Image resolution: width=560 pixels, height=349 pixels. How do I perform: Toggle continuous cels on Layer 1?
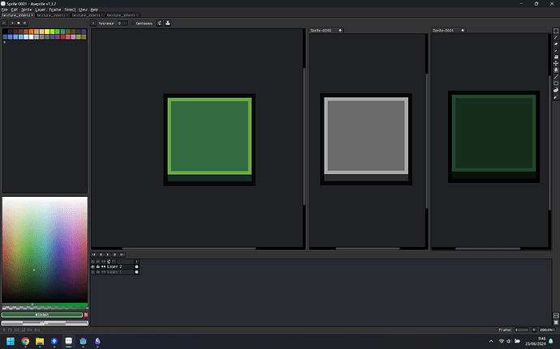coord(103,272)
